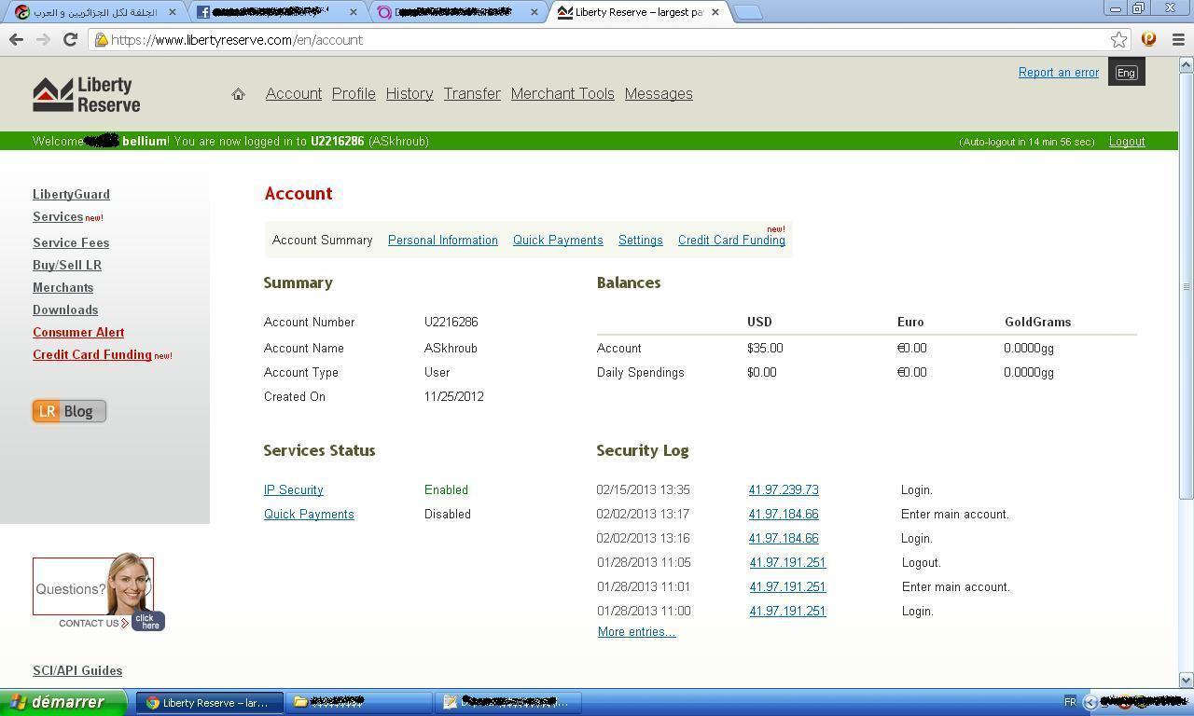Go back using the browser back arrow
Viewport: 1194px width, 716px height.
[16, 39]
